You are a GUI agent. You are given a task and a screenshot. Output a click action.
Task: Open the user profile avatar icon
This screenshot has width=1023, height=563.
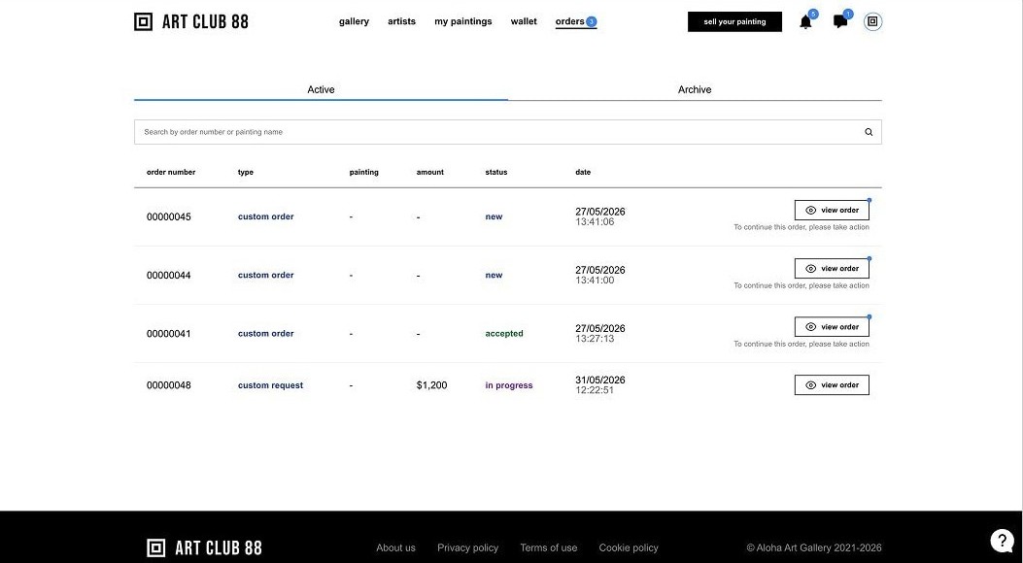tap(873, 21)
